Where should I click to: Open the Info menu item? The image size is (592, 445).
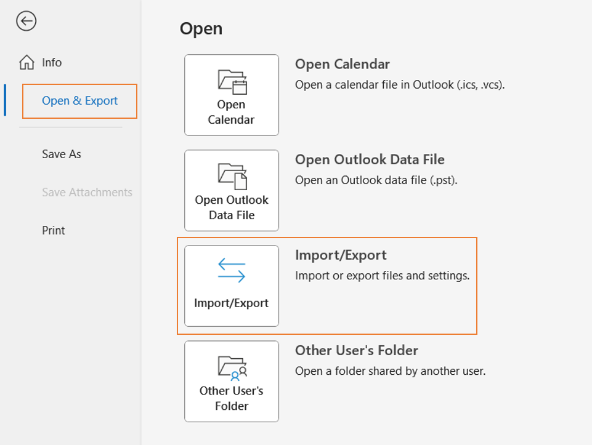pyautogui.click(x=52, y=62)
